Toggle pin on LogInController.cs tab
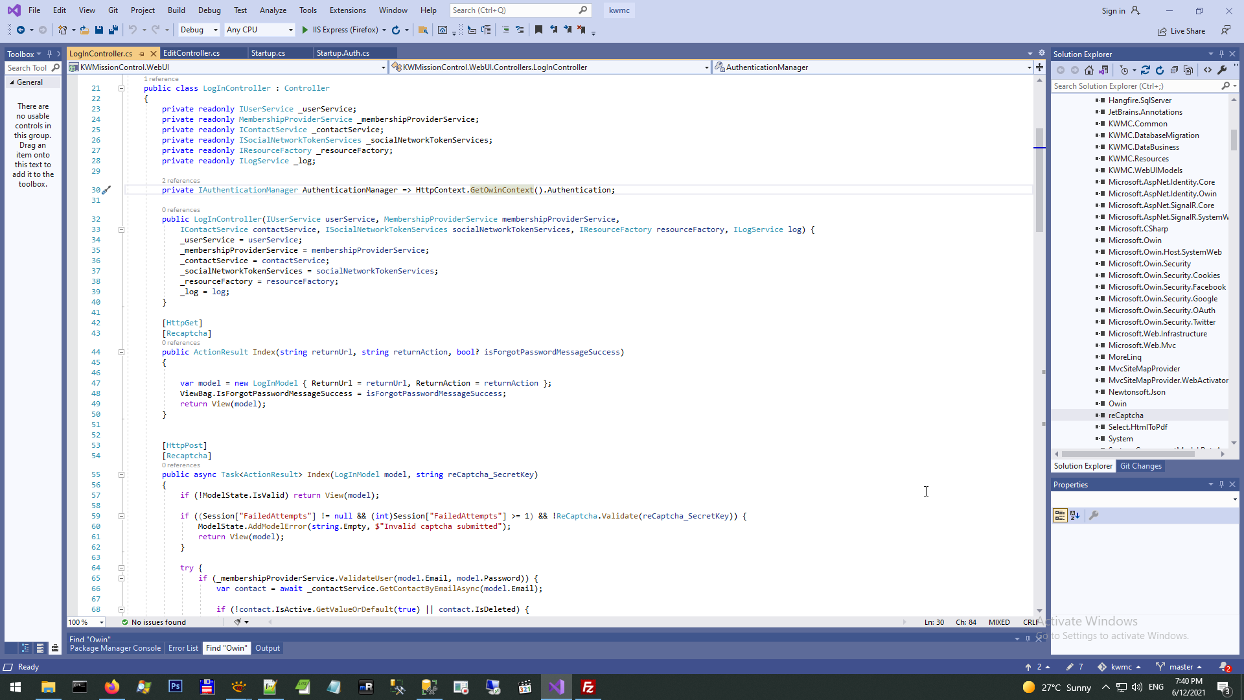Viewport: 1244px width, 700px height. pyautogui.click(x=142, y=54)
